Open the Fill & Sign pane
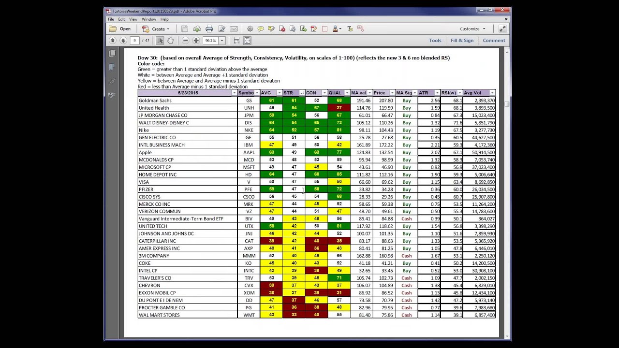619x348 pixels. coord(462,41)
